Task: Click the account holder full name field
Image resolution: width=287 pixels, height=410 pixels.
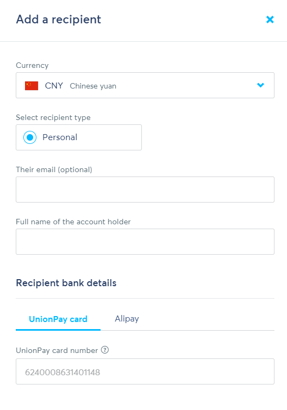Action: pyautogui.click(x=145, y=242)
